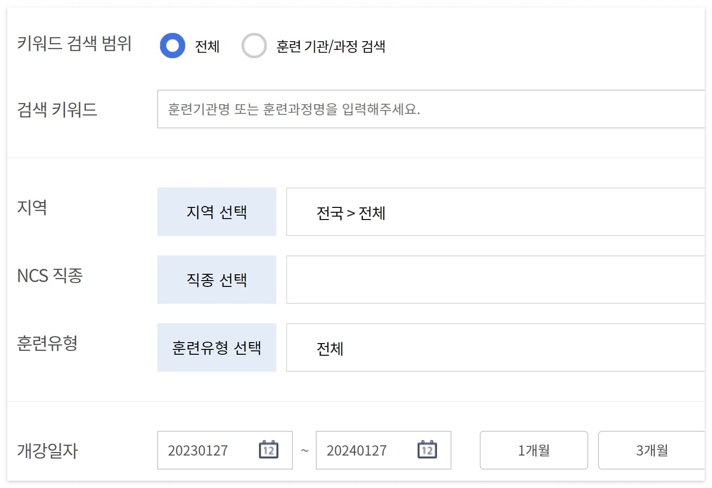The width and height of the screenshot is (712, 488).
Task: Click the 훈련유형 row label
Action: [x=47, y=345]
